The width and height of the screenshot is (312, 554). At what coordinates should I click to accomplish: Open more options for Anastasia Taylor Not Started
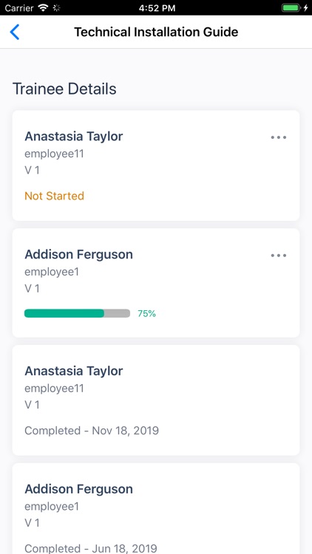[x=279, y=137]
